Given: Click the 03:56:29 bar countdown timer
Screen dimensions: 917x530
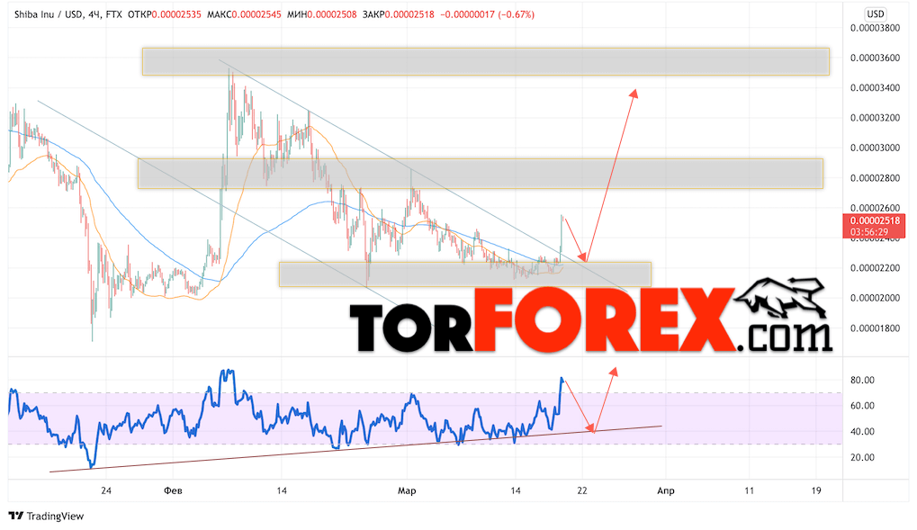Looking at the screenshot, I should click(869, 232).
